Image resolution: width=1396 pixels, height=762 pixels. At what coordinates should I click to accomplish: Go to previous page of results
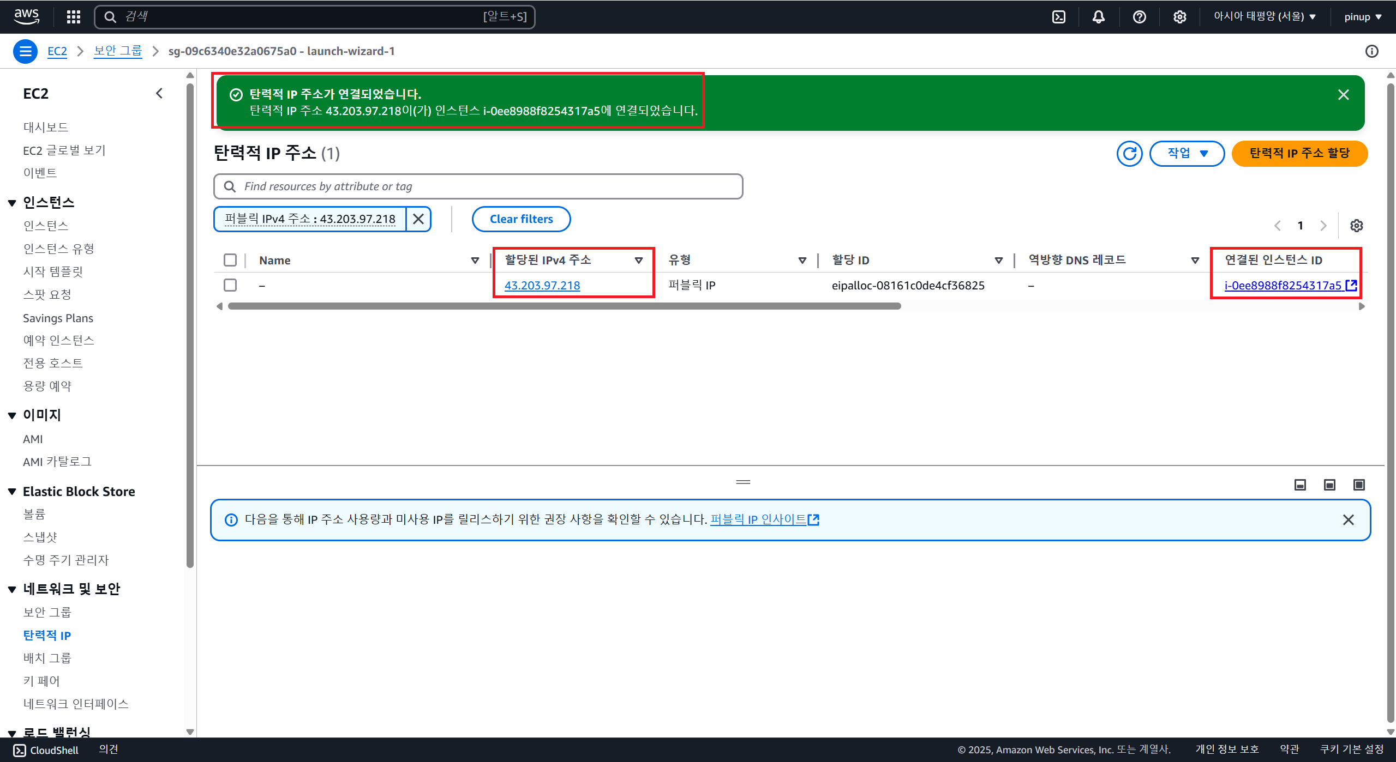click(x=1278, y=226)
